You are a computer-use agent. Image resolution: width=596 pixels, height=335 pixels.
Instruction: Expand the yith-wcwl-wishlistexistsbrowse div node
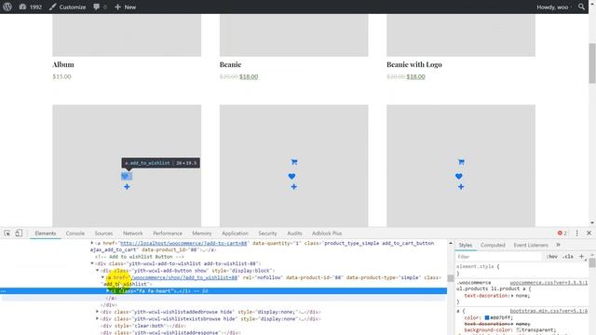coord(97,318)
